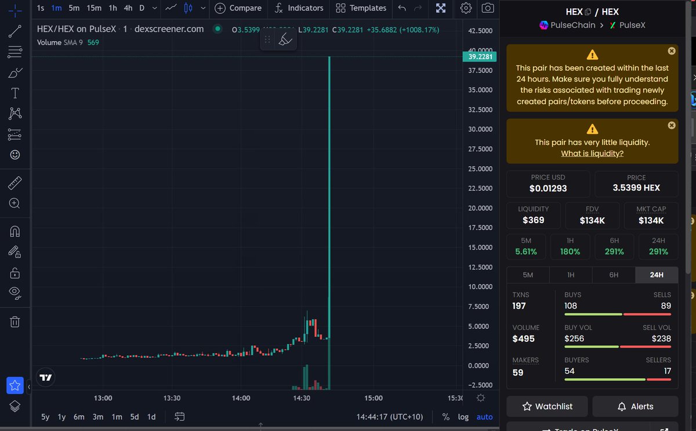
Task: Toggle fullscreen chart mode
Action: pos(441,8)
